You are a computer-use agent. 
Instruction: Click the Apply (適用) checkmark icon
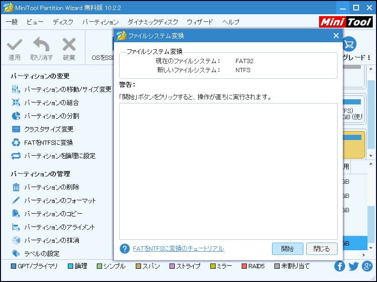point(15,46)
